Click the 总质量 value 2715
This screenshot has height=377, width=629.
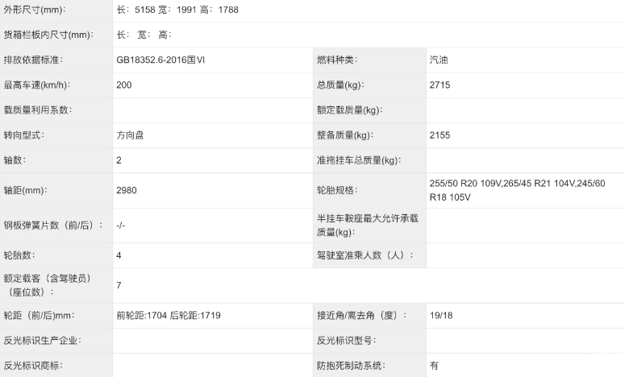440,85
